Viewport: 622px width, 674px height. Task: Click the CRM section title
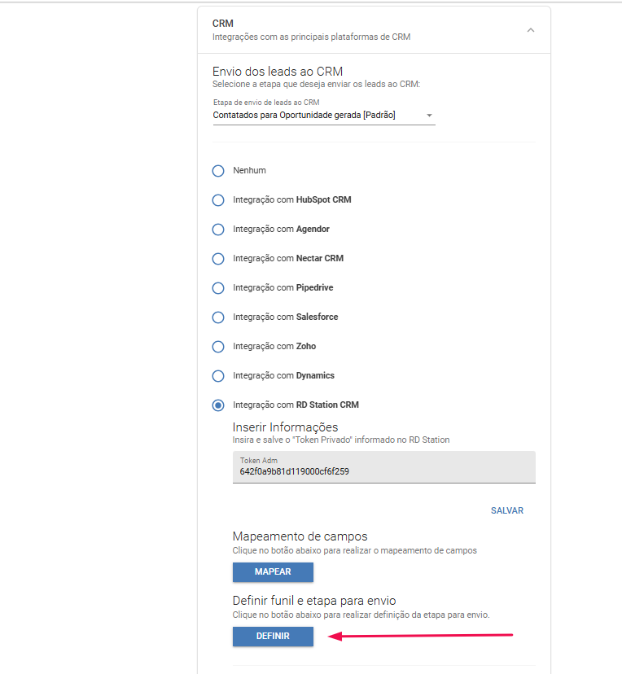222,24
